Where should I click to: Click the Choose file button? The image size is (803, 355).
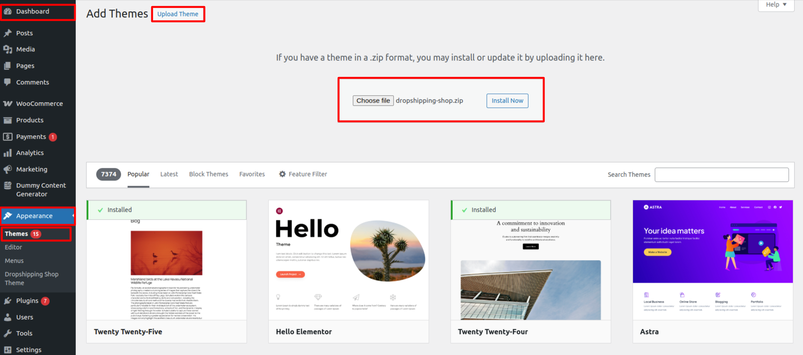(373, 100)
